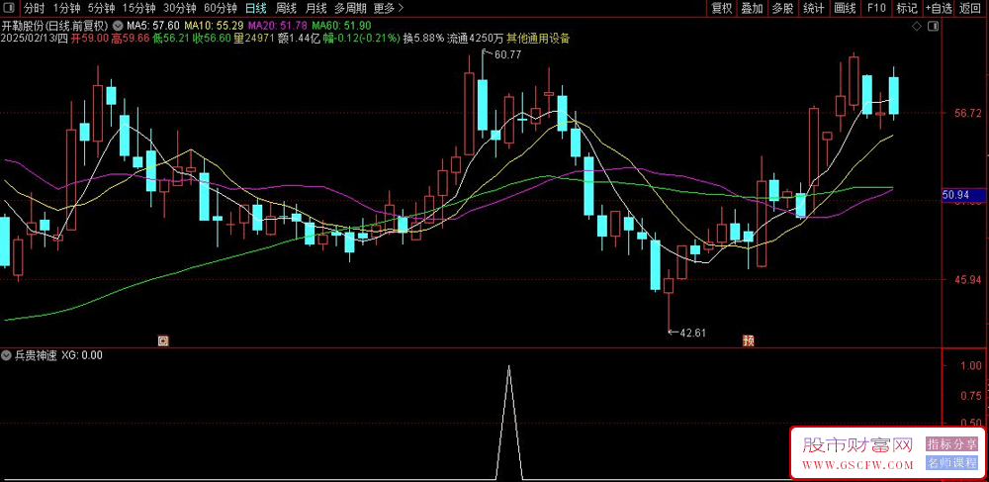Select the 30分钟 period
989x482 pixels.
point(179,8)
